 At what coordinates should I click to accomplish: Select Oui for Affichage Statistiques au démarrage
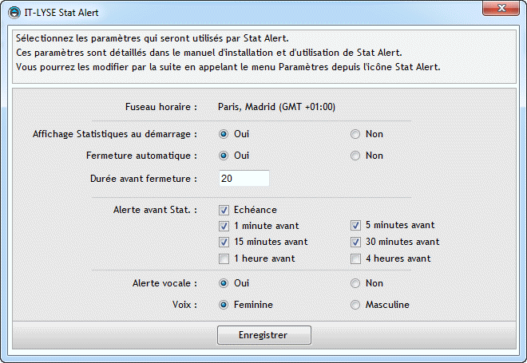[224, 134]
